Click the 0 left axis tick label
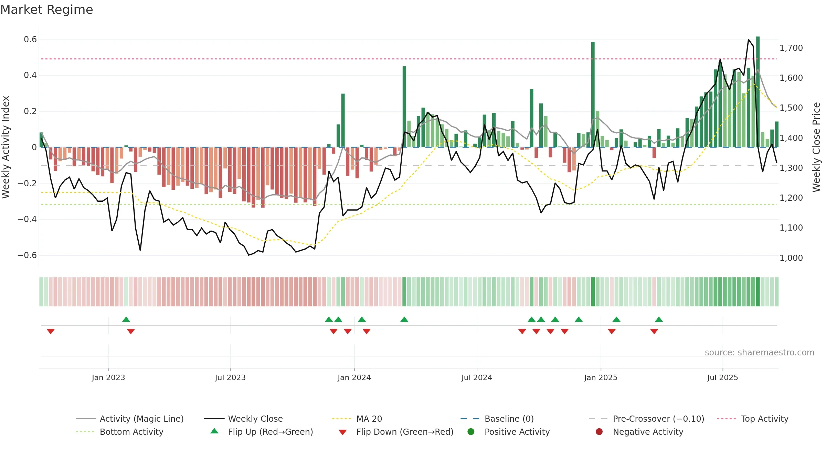The image size is (826, 464). click(34, 147)
